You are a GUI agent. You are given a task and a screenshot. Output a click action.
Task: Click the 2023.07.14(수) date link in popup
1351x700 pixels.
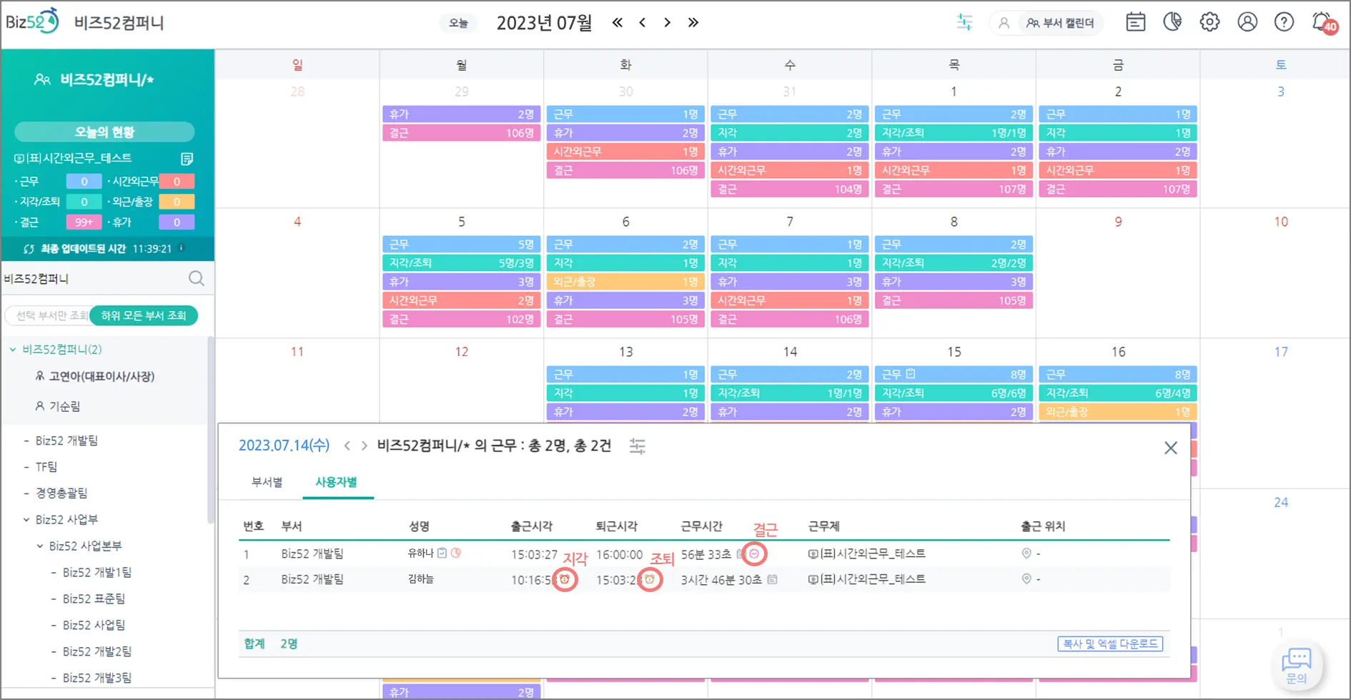[284, 445]
